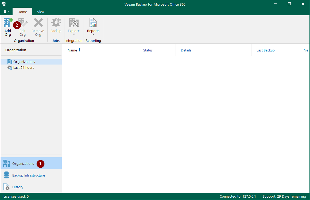Image resolution: width=310 pixels, height=200 pixels.
Task: Click the Licenses used: 0 status text
Action: pos(16,197)
